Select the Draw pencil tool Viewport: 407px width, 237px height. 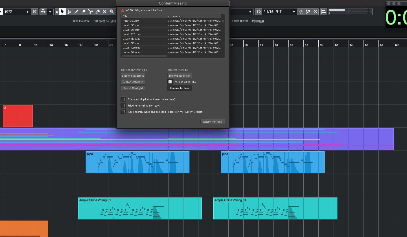[76, 12]
